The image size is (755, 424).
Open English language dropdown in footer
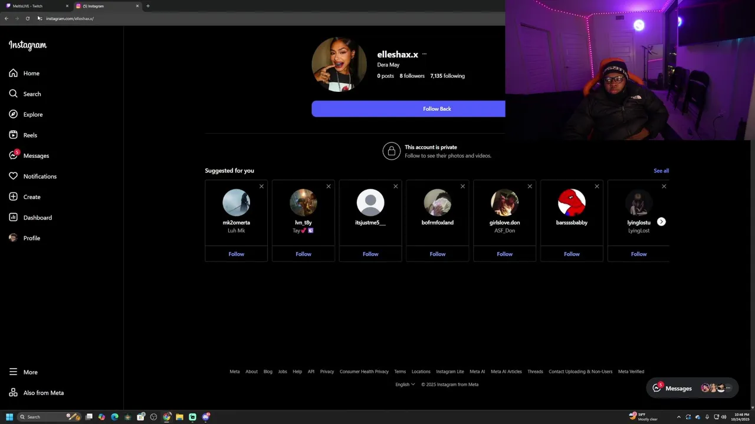405,385
